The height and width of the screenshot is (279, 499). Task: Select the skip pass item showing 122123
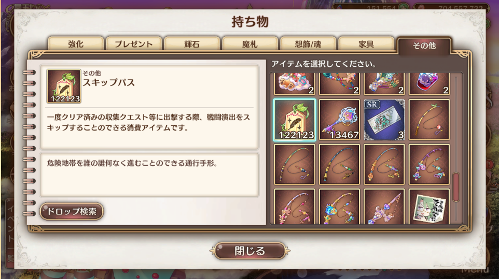point(295,120)
